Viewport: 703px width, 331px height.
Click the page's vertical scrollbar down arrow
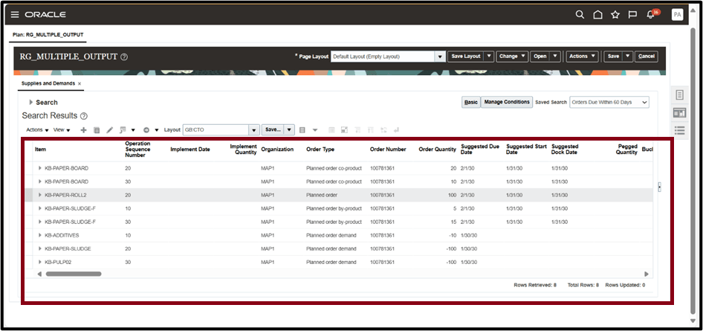(693, 320)
